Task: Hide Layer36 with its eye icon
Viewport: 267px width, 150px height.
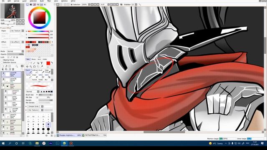Action: coord(3,79)
